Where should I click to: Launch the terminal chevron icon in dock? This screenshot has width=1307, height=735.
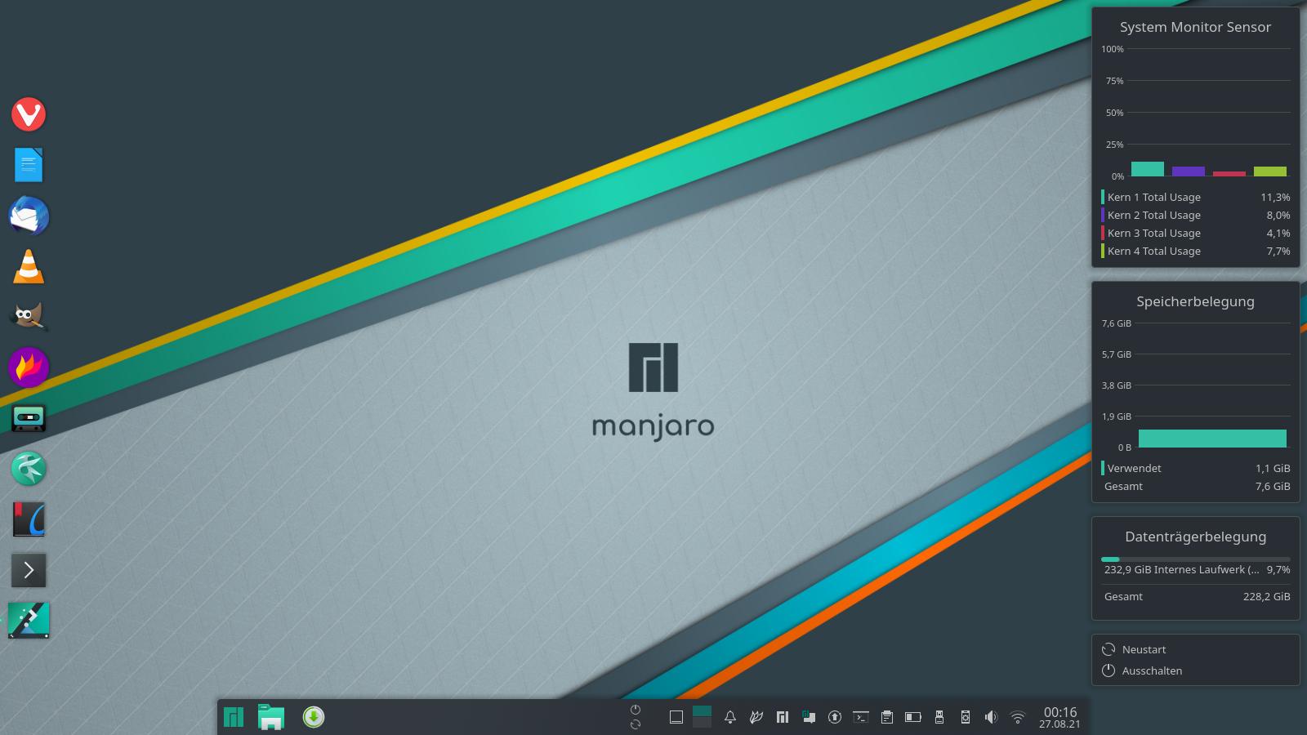[x=29, y=570]
